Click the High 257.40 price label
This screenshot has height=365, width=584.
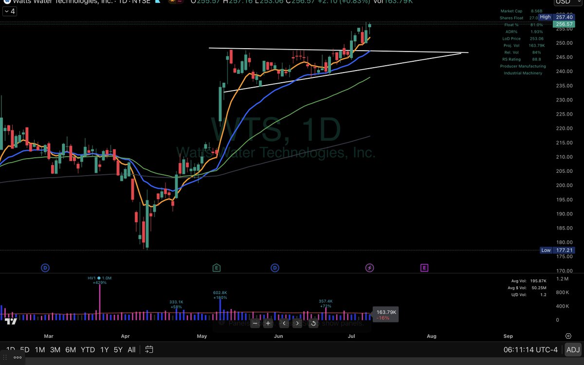click(556, 17)
